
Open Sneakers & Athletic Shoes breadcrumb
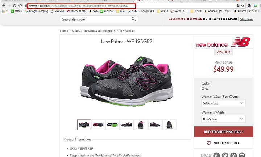(x=100, y=31)
